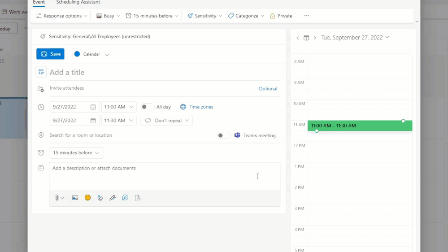Open the 11:30 AM end time dropdown
The image size is (448, 252).
119,121
